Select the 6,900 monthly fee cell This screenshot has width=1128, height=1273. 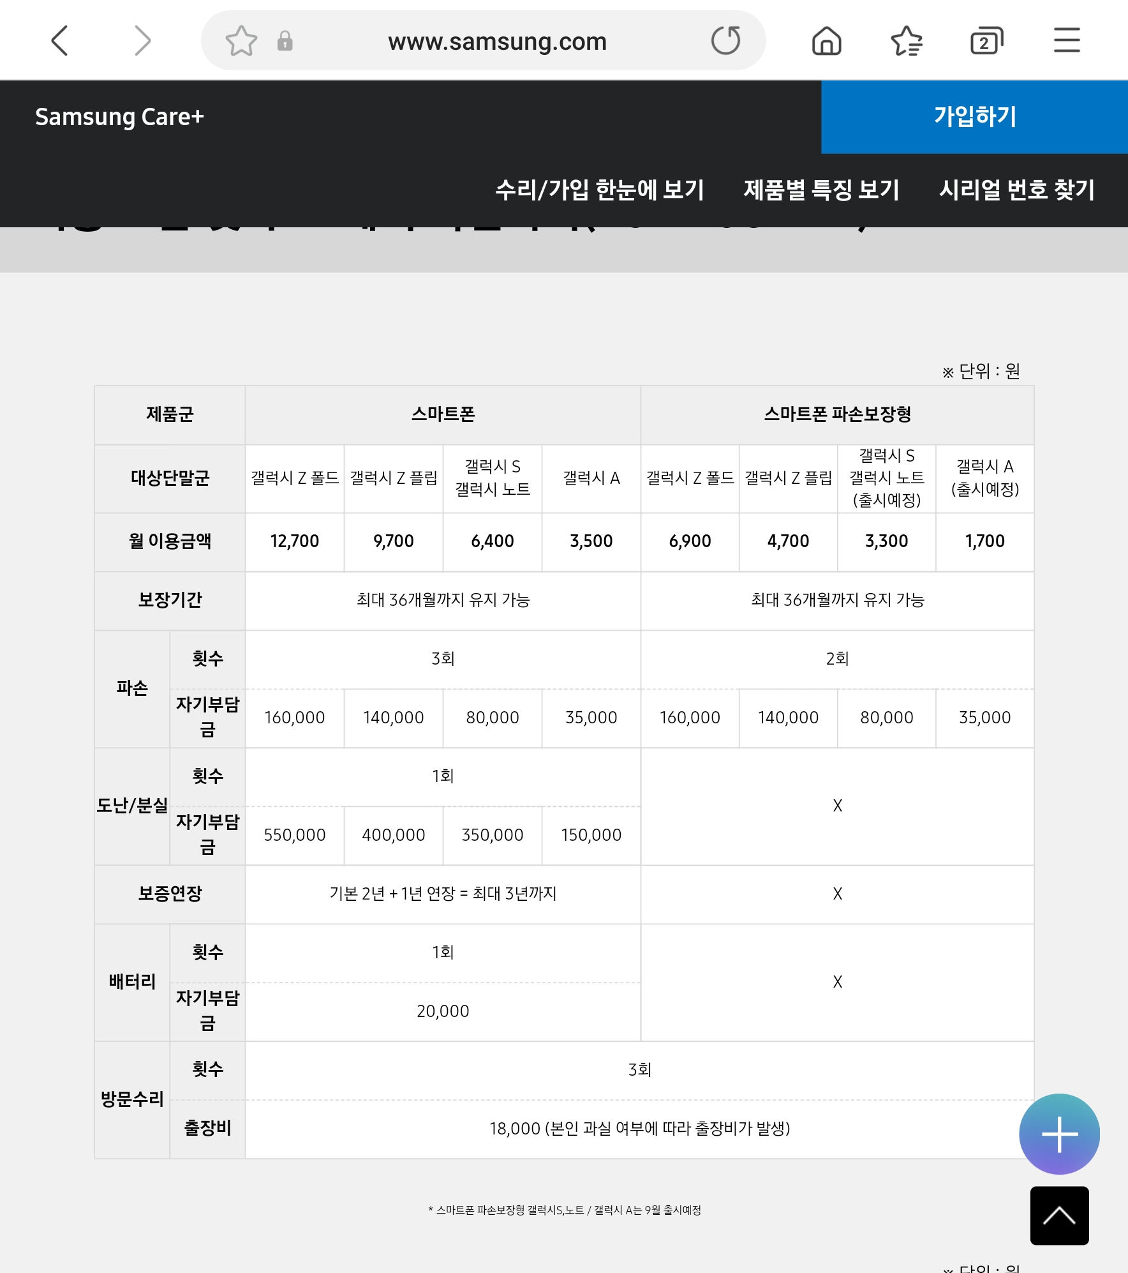(x=690, y=541)
